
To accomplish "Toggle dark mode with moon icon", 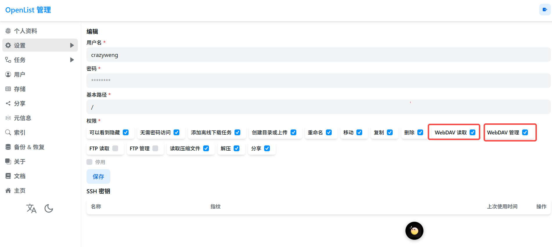I will click(x=49, y=208).
